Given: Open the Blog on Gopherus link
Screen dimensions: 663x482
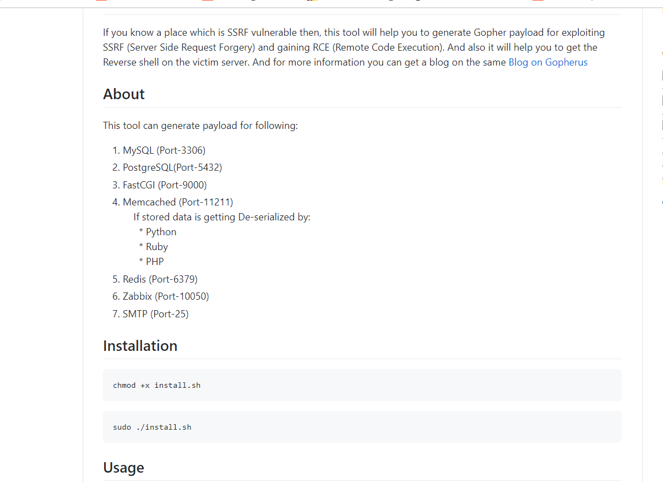Looking at the screenshot, I should [548, 62].
